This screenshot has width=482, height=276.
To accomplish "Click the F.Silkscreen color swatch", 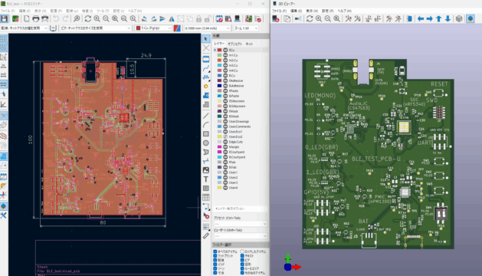I will (219, 101).
